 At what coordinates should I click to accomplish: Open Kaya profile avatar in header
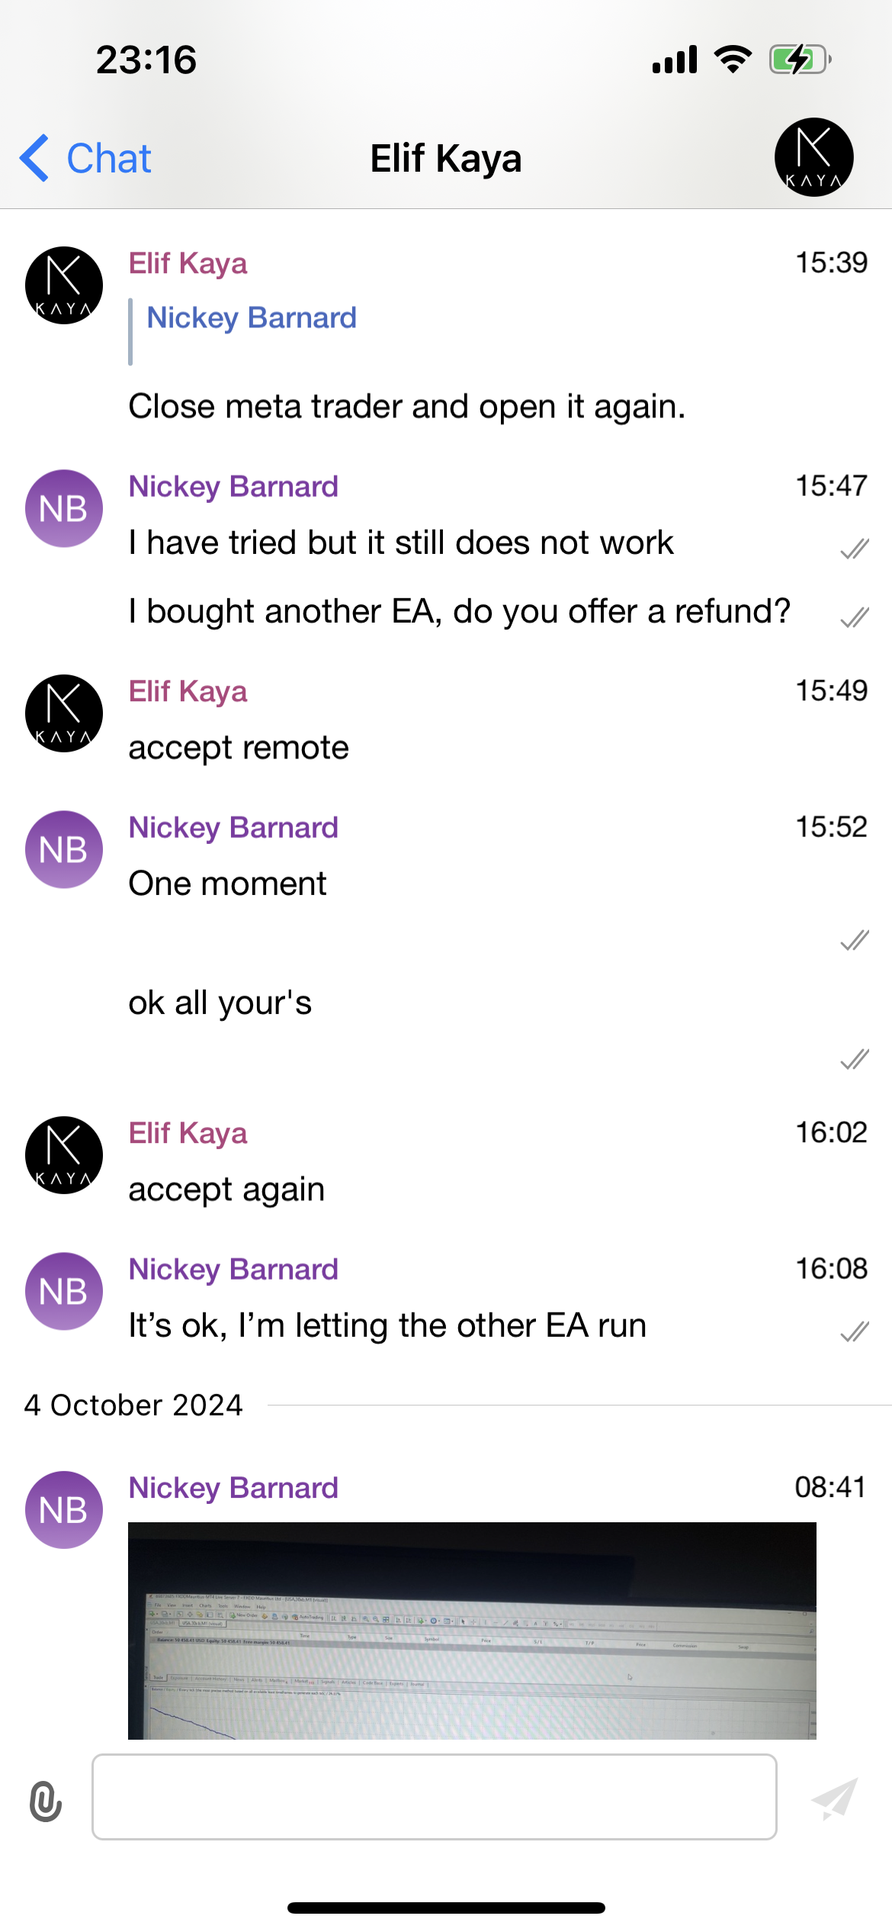coord(813,157)
